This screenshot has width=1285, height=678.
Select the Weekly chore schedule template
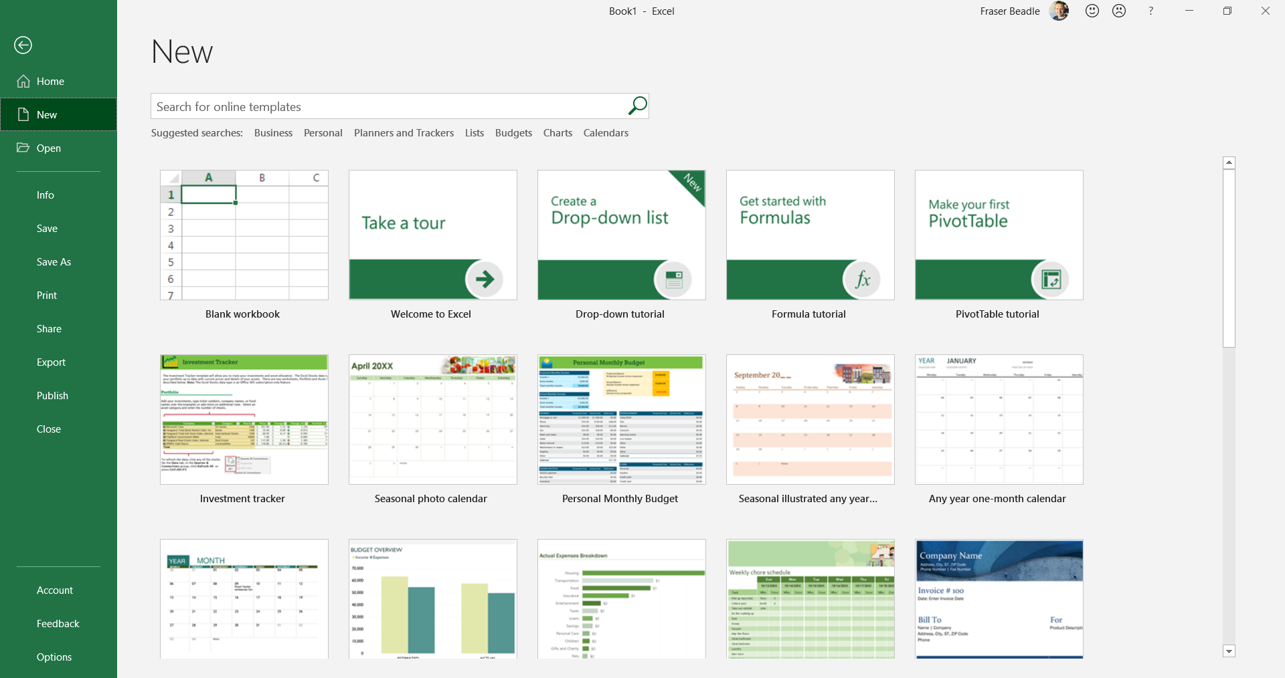coord(810,598)
